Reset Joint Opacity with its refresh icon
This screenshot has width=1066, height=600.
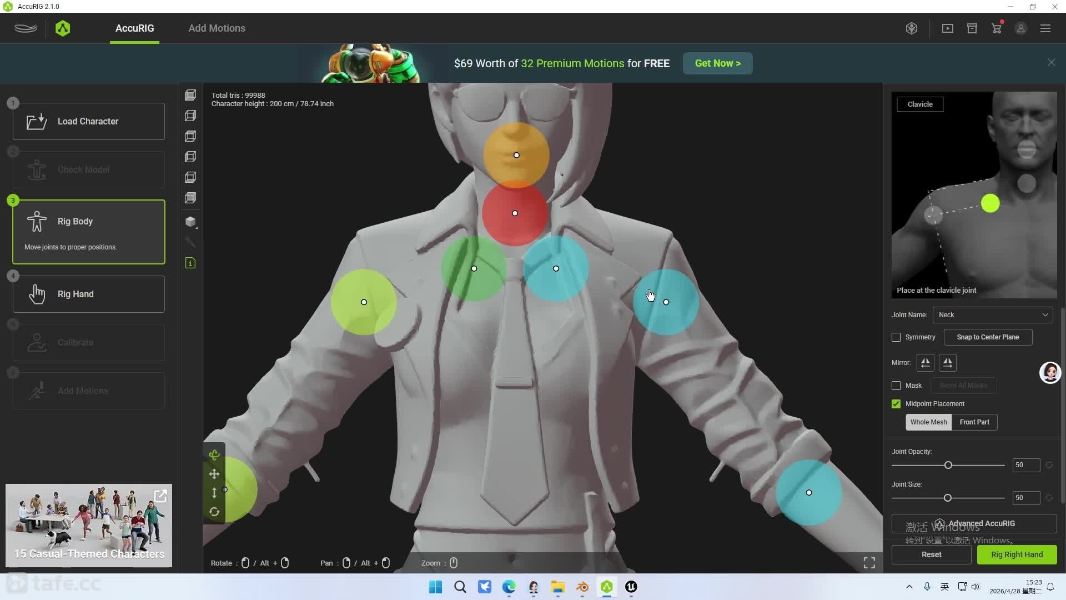pyautogui.click(x=1049, y=465)
